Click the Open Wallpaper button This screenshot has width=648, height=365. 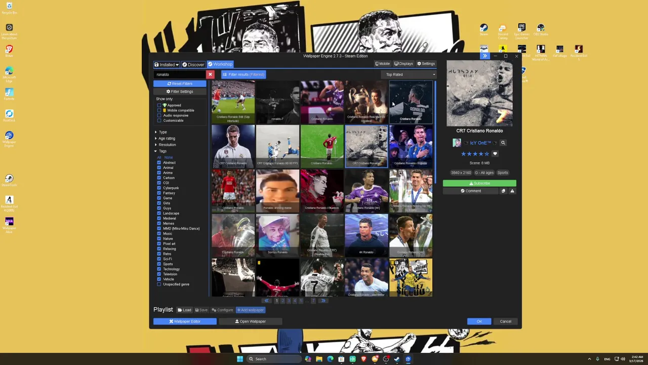coord(250,321)
